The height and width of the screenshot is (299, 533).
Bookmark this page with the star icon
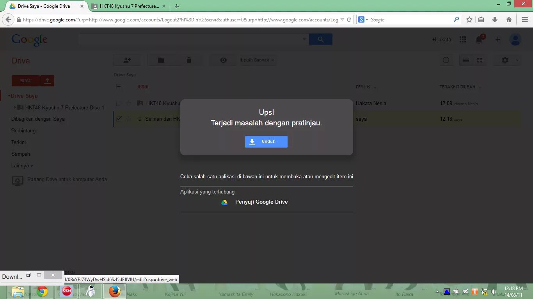pyautogui.click(x=469, y=19)
